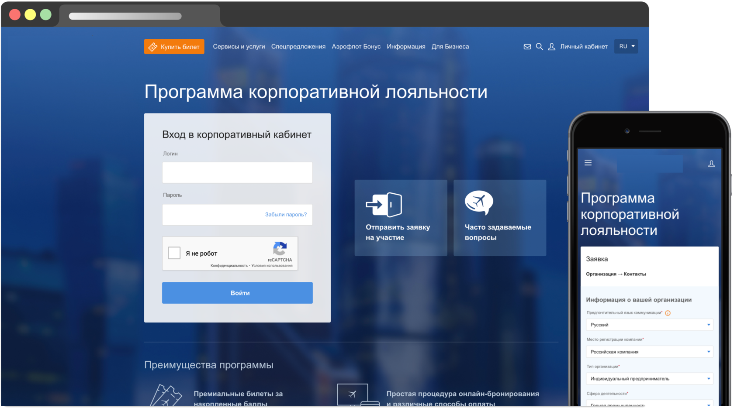Click the Премиальные билеты за накопленные баллы text
Viewport: 734px width, 408px height.
(238, 399)
